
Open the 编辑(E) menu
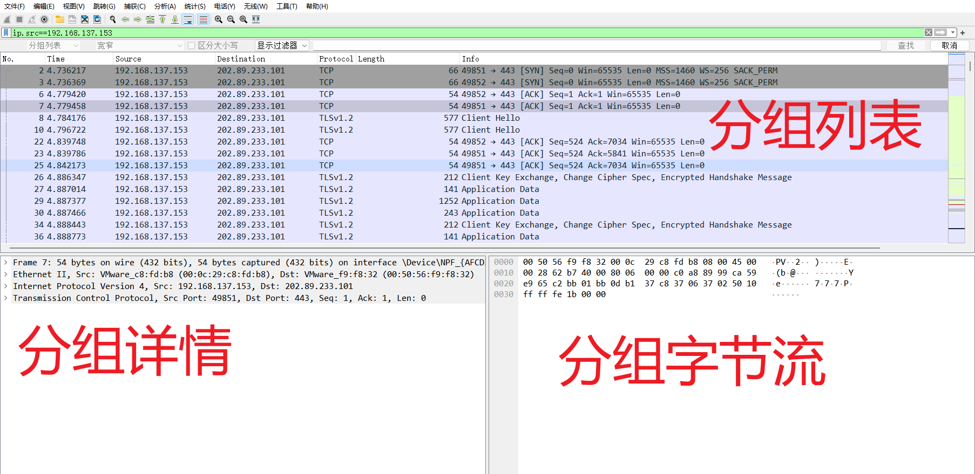(44, 6)
